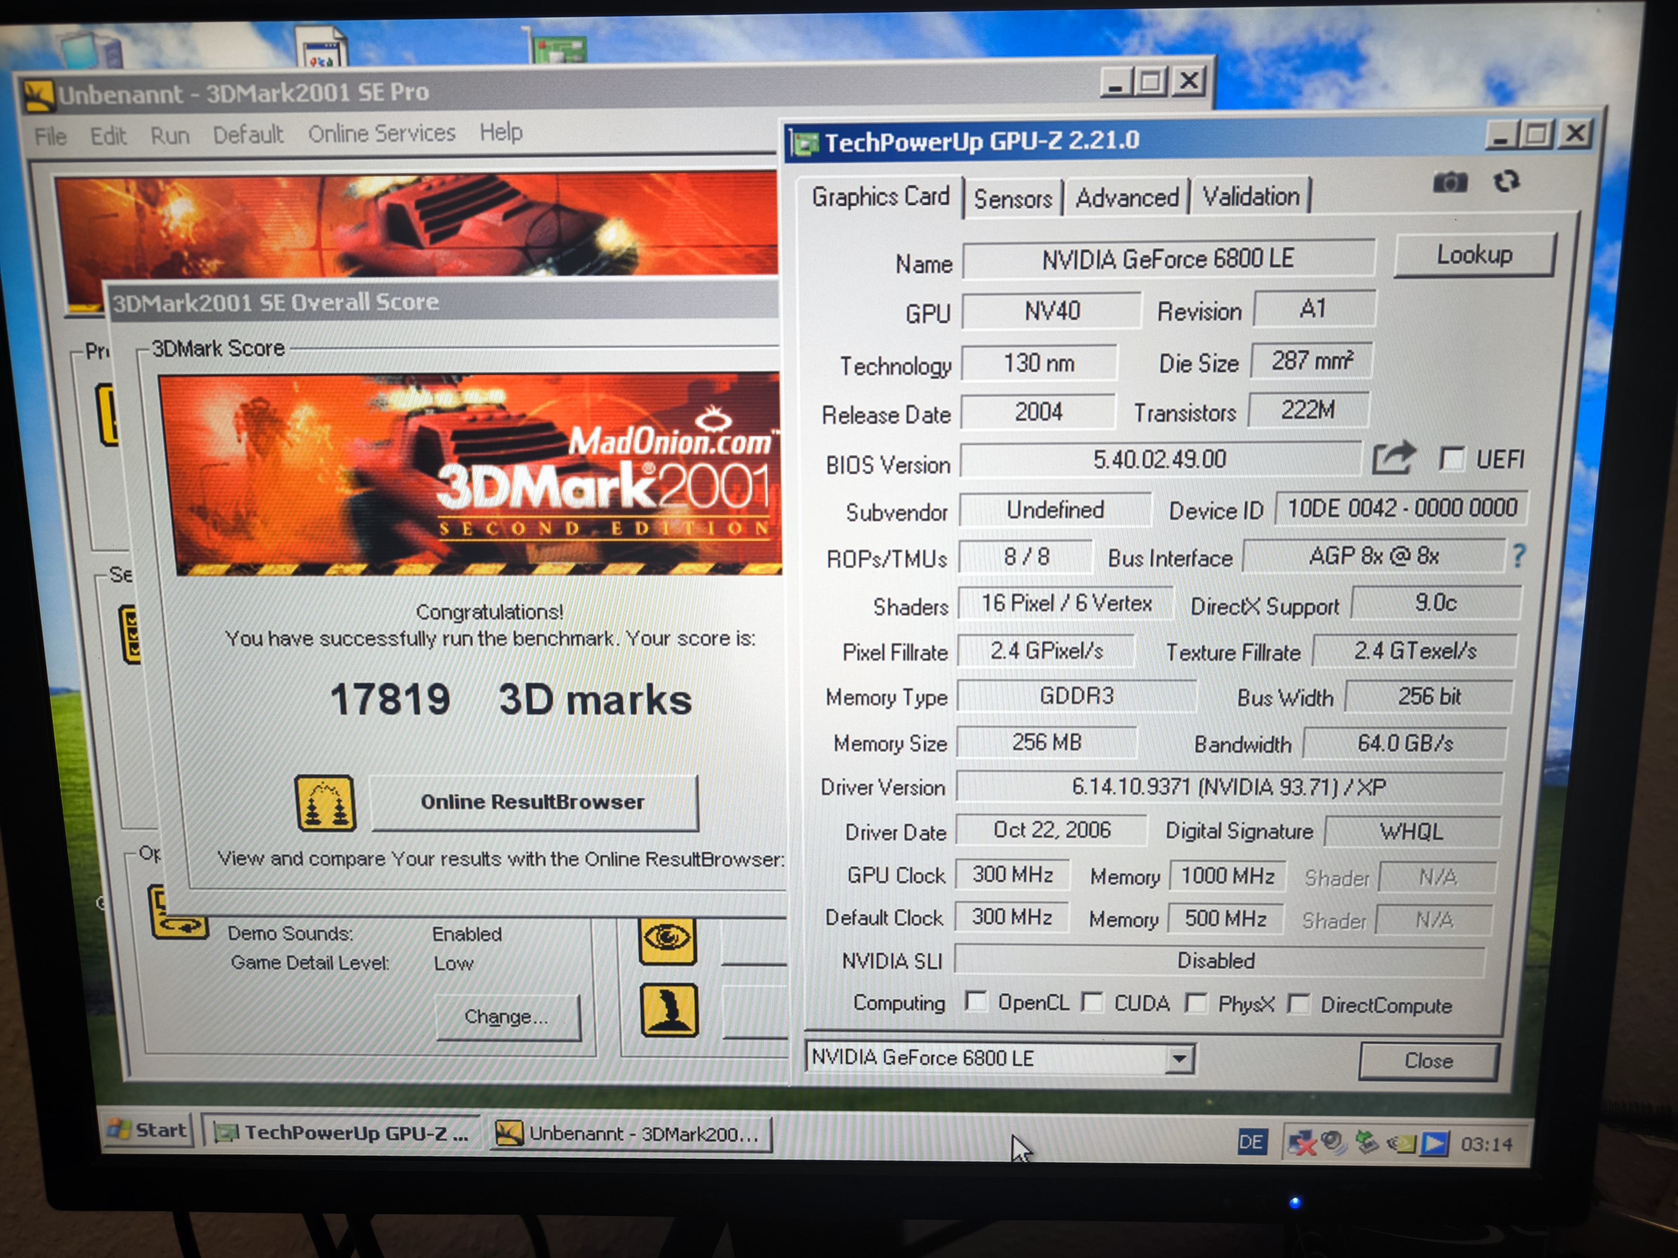
Task: Click the yellow eye icon button
Action: pos(667,939)
